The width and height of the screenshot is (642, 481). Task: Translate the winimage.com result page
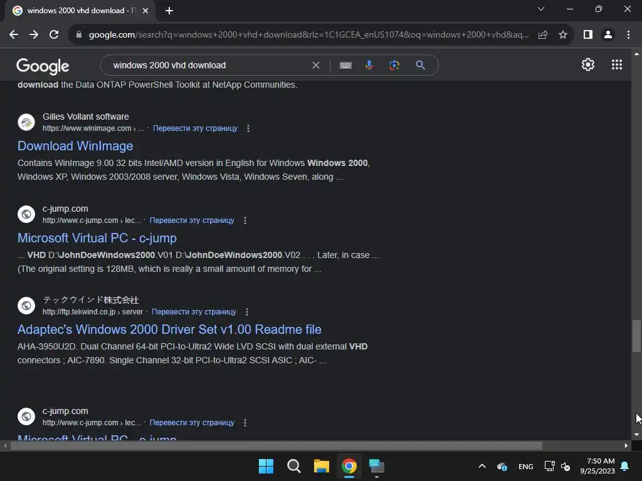195,128
